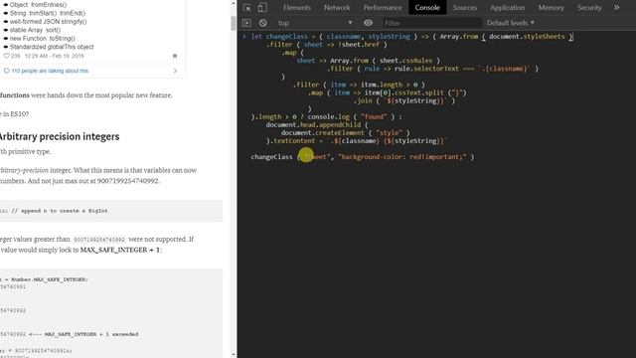Click the 'Arbitrary precision integers' heading

[59, 136]
